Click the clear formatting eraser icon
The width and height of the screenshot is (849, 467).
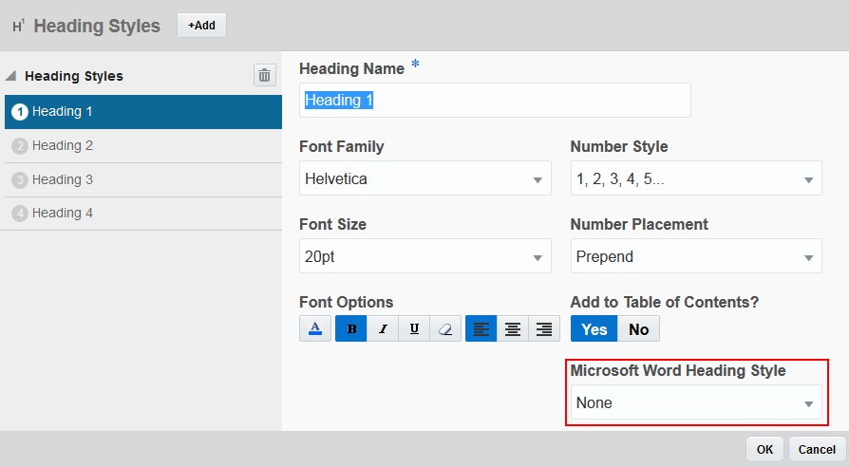[445, 329]
